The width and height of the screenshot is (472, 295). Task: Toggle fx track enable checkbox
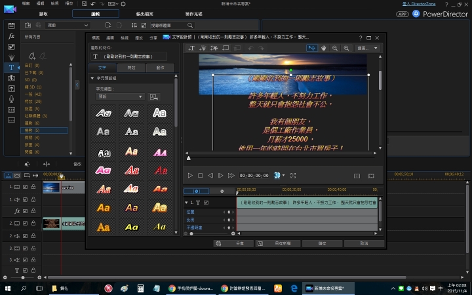tap(26, 211)
